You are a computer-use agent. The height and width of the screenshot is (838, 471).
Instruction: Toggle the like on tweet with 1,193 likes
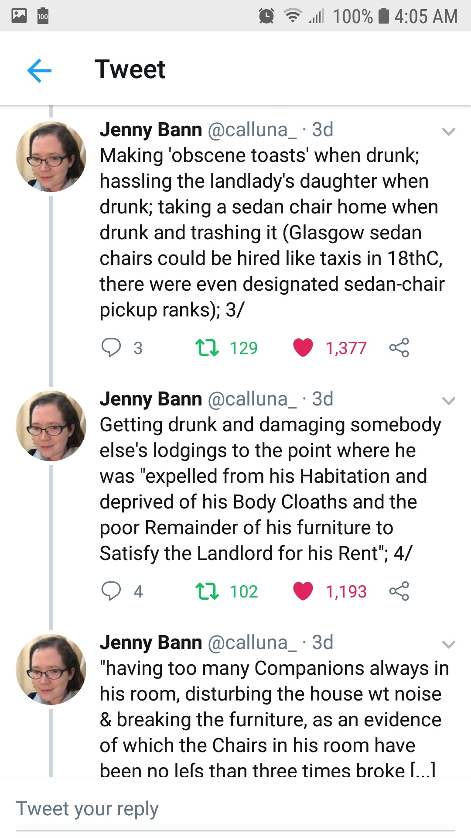point(303,591)
